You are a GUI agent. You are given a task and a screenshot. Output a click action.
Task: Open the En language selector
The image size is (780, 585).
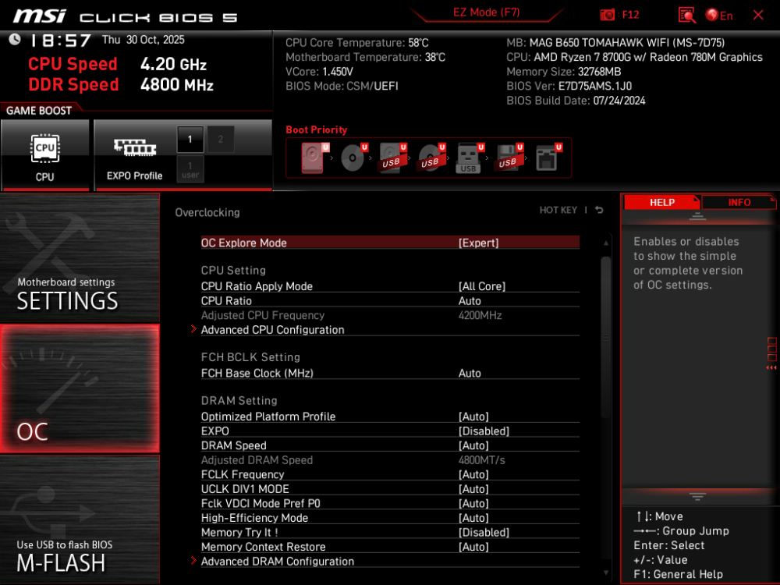(x=718, y=13)
